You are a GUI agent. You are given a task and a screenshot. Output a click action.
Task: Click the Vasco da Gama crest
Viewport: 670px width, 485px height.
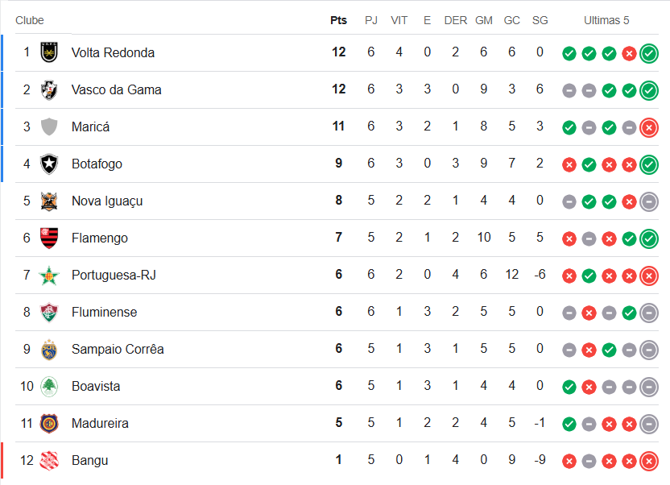(49, 89)
